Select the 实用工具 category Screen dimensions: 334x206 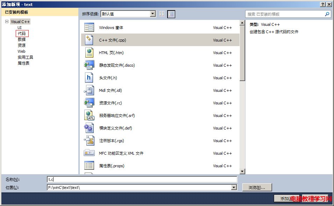tap(25, 57)
